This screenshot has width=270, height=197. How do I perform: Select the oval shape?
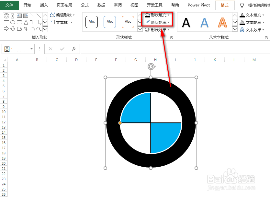pos(13,22)
